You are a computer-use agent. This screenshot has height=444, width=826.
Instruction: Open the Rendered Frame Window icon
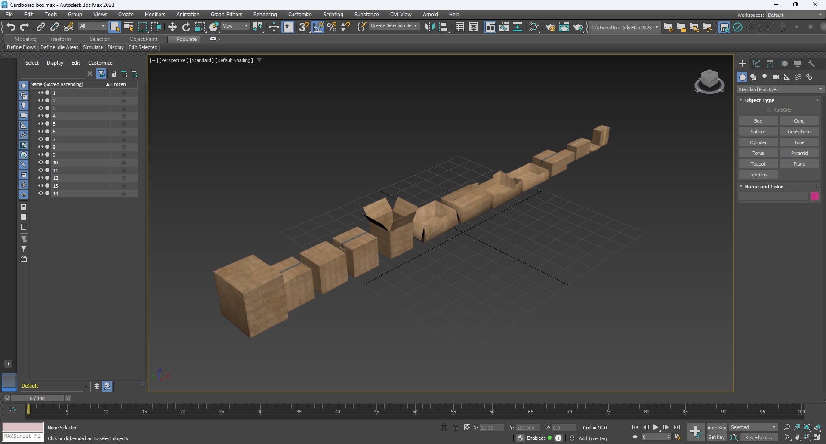[564, 27]
